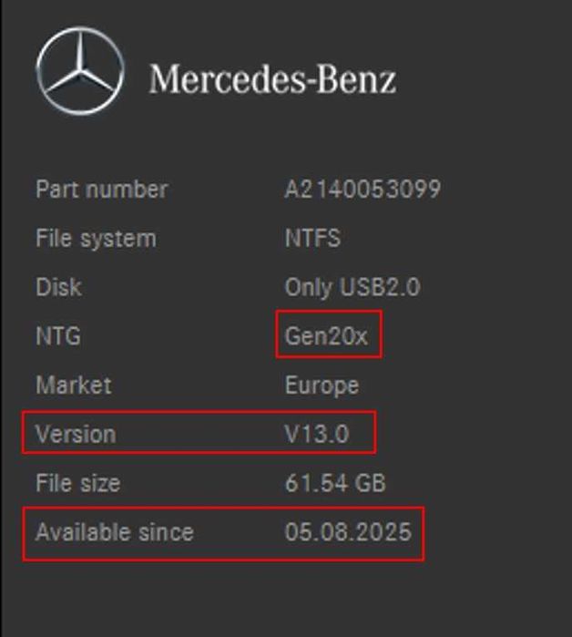
Task: Select the Market label
Action: click(73, 385)
